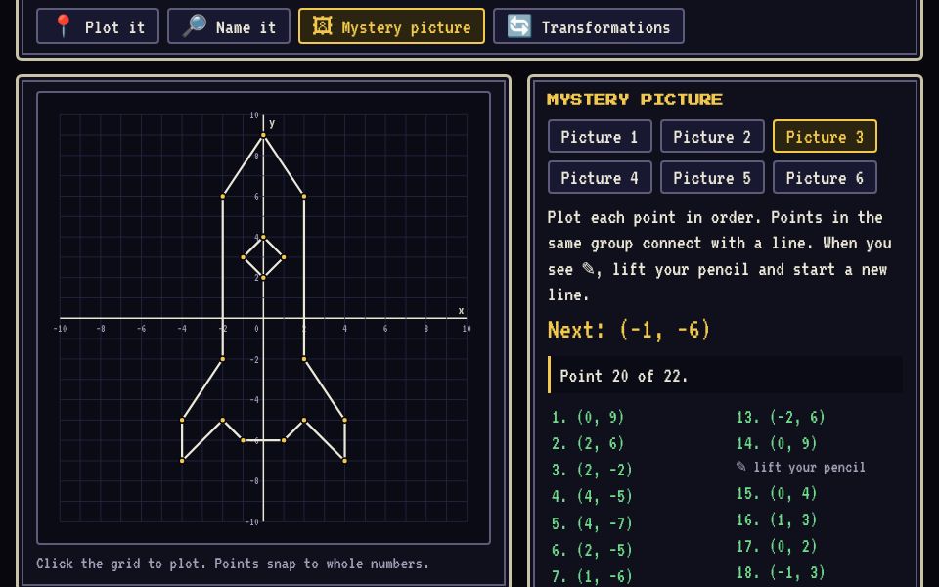Click the plotted point at (2, -2)

click(x=304, y=359)
